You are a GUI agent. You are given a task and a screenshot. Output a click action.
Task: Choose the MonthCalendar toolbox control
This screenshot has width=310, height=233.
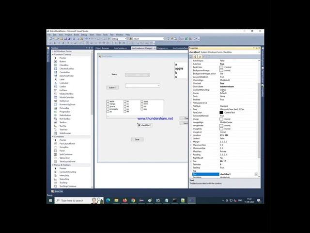[x=66, y=97]
